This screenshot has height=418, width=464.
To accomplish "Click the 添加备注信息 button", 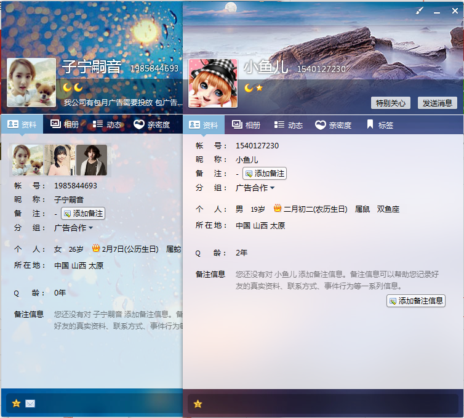I will click(x=416, y=301).
